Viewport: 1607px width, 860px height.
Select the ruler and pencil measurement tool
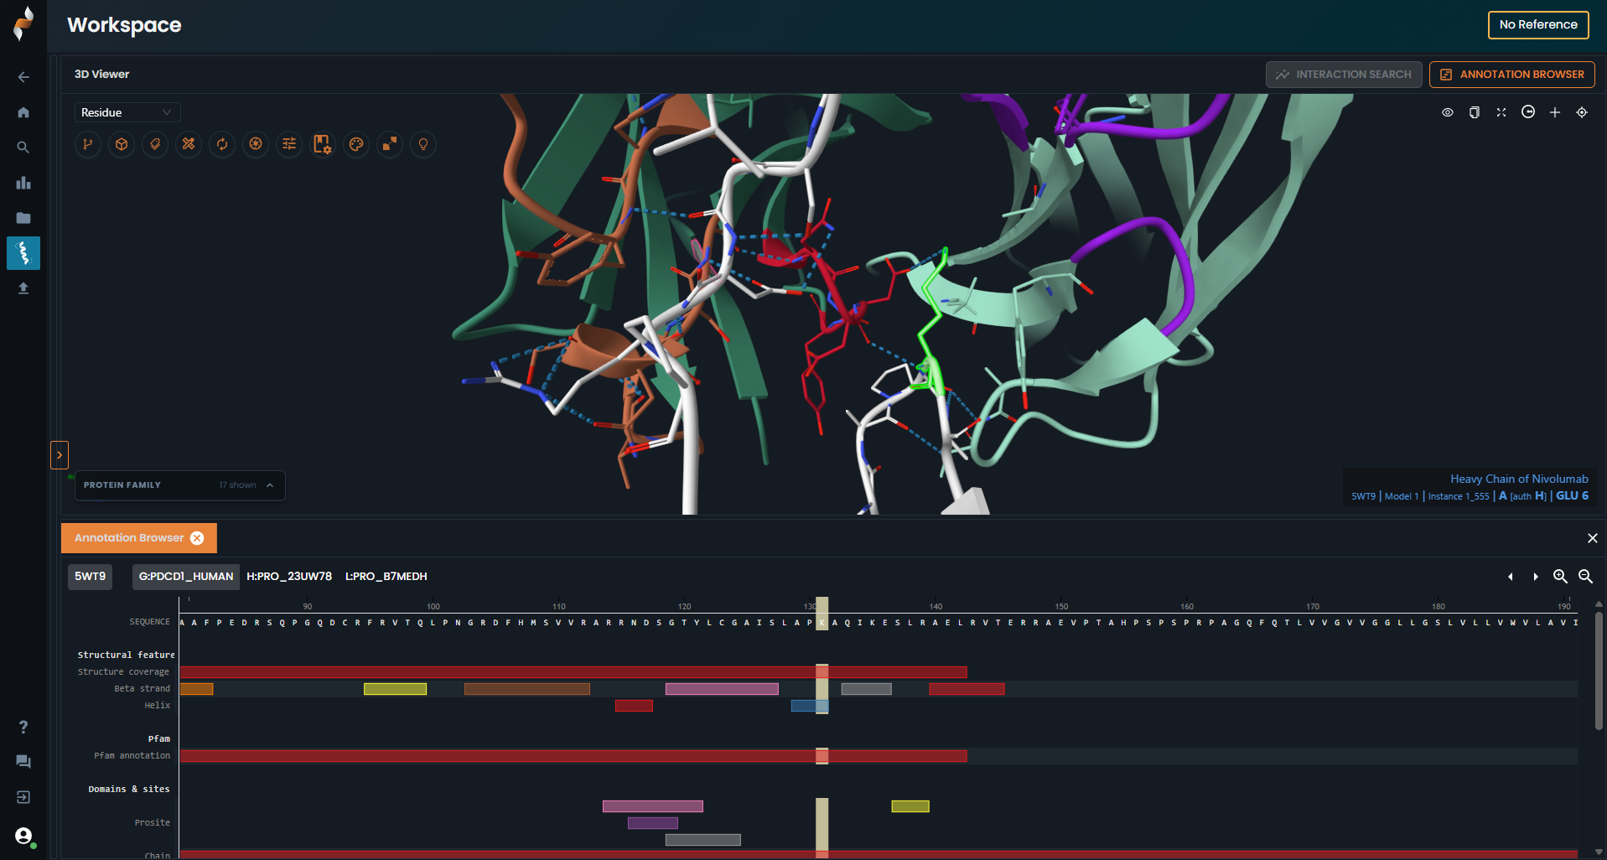(x=189, y=144)
